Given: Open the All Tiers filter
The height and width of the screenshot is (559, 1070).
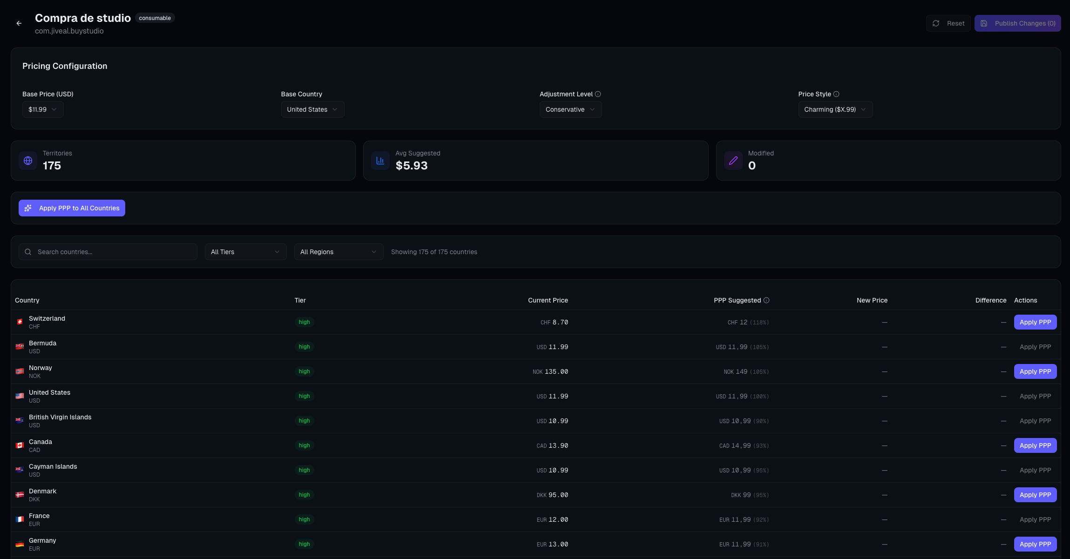Looking at the screenshot, I should click(x=245, y=252).
